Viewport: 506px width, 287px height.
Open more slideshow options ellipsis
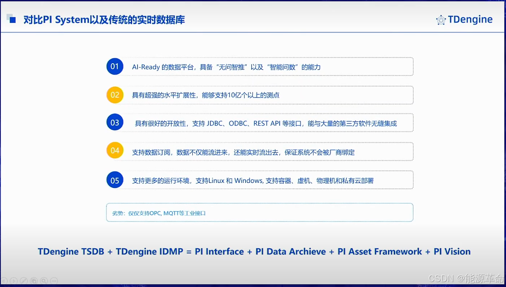pyautogui.click(x=54, y=281)
